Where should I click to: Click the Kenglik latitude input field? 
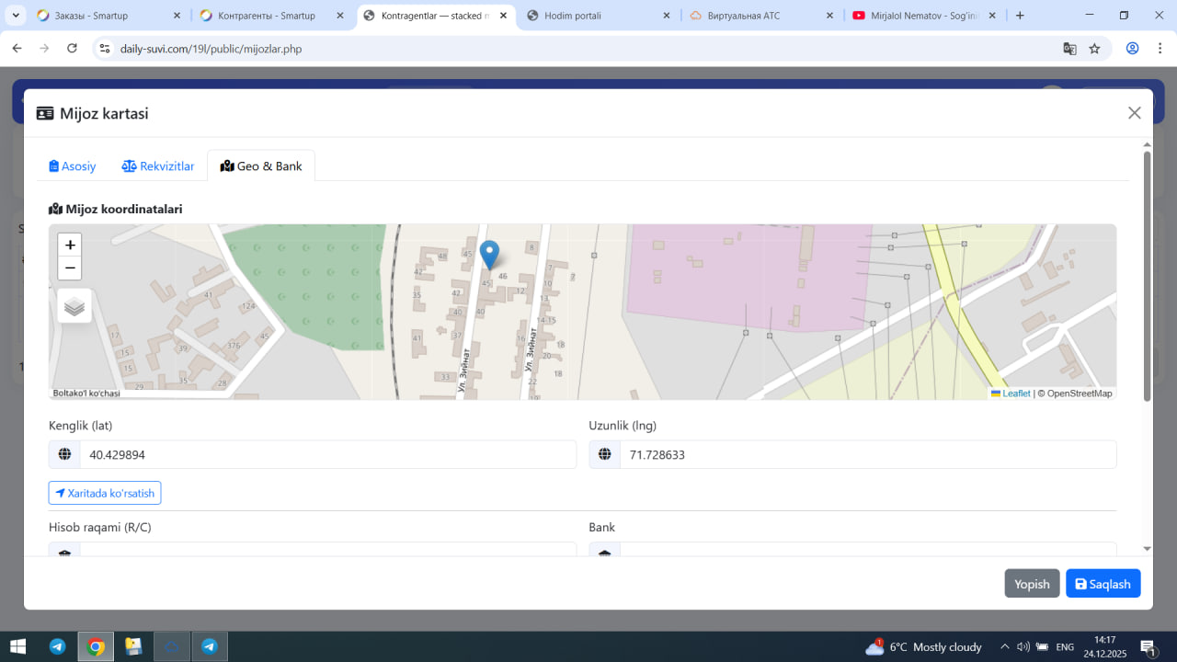coord(327,454)
